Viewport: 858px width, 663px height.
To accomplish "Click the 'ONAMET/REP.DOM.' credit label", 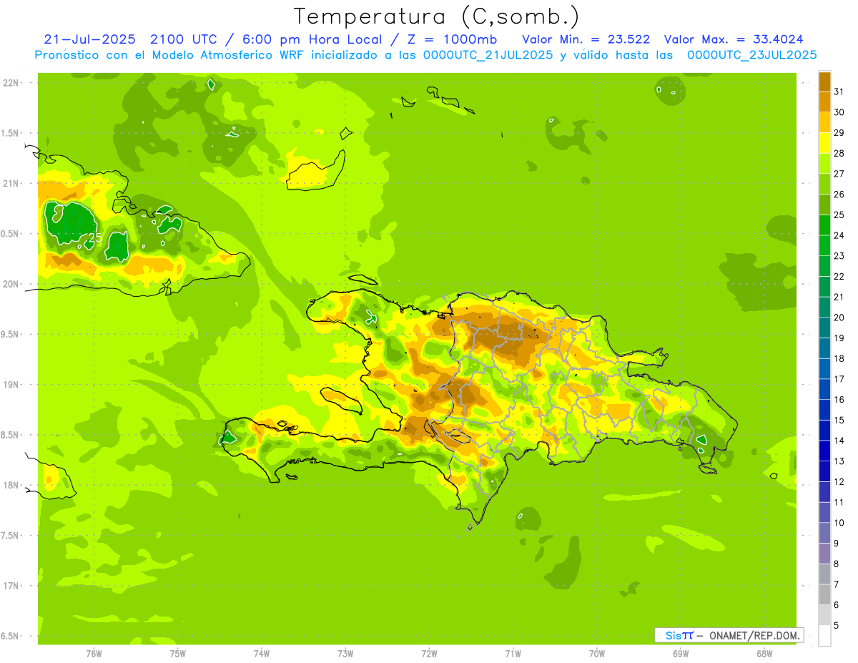I will [755, 635].
